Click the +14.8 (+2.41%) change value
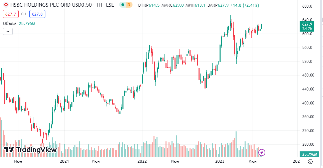Screen dimensions: 323x168 (x=245, y=5)
